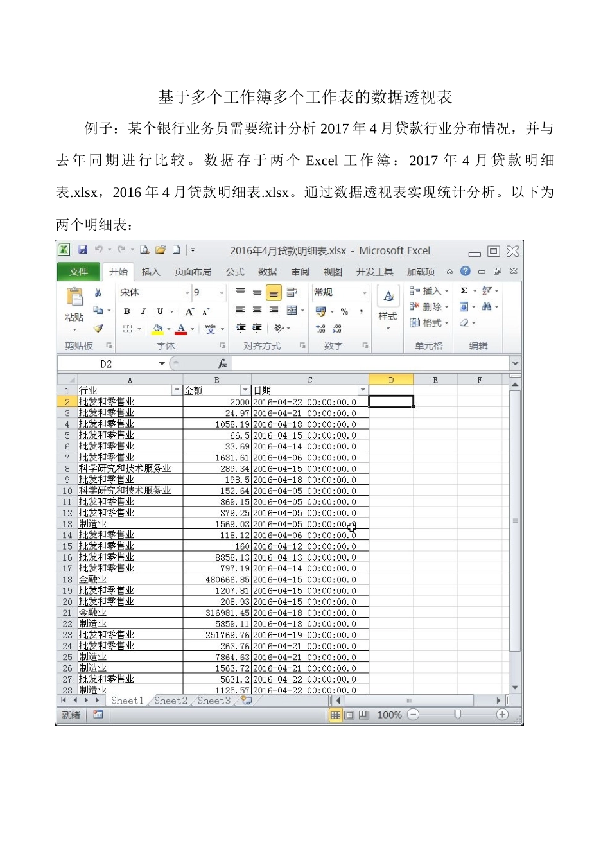Toggle Italic formatting button
This screenshot has width=610, height=863.
point(143,311)
